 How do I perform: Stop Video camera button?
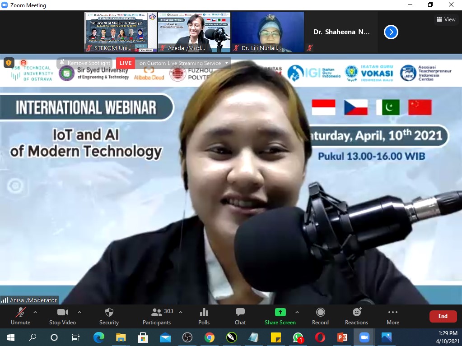62,316
